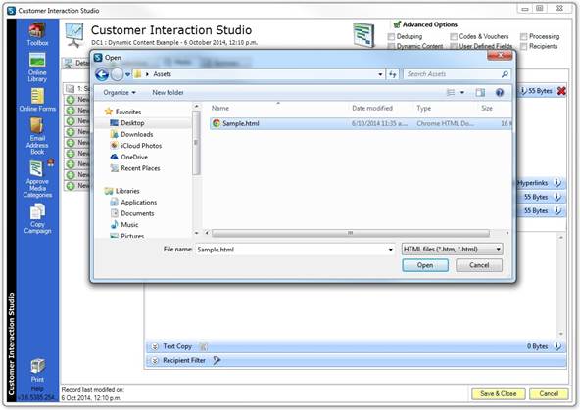Click the change view icon in dialog toolbar
Viewport: 580px width, 410px height.
pos(451,92)
